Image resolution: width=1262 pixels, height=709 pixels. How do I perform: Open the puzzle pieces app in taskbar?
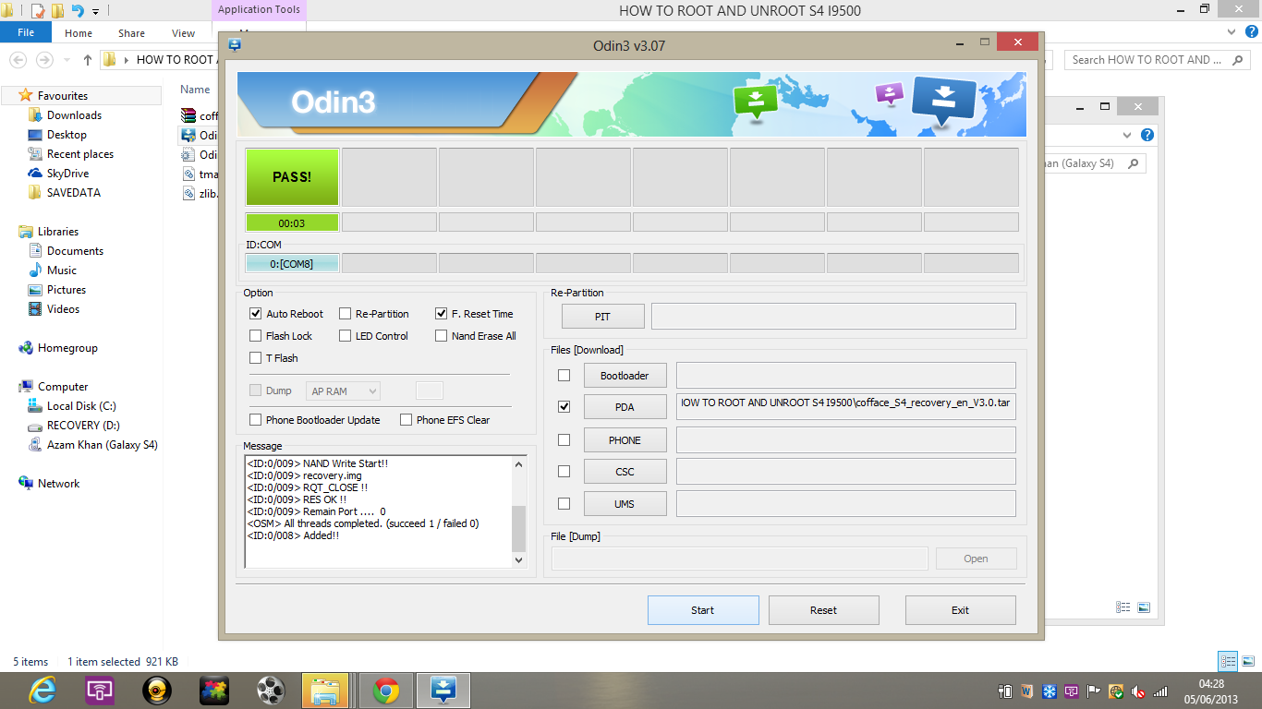point(214,690)
